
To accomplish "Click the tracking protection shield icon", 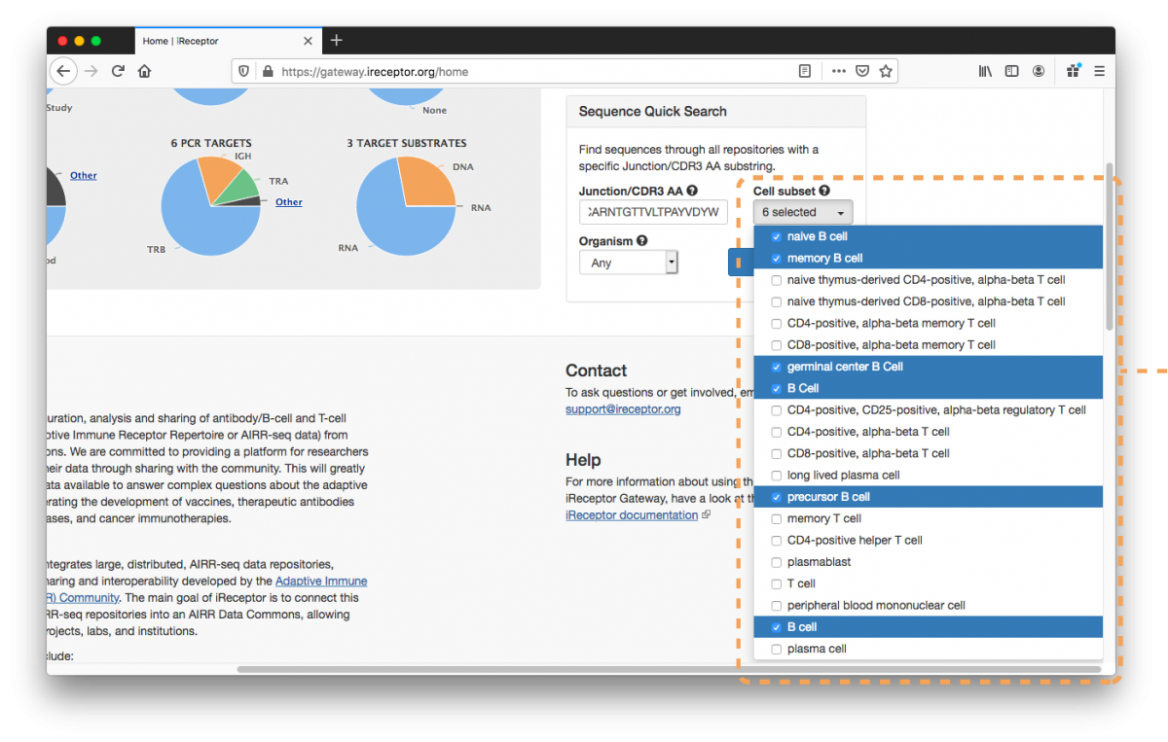I will (x=243, y=71).
